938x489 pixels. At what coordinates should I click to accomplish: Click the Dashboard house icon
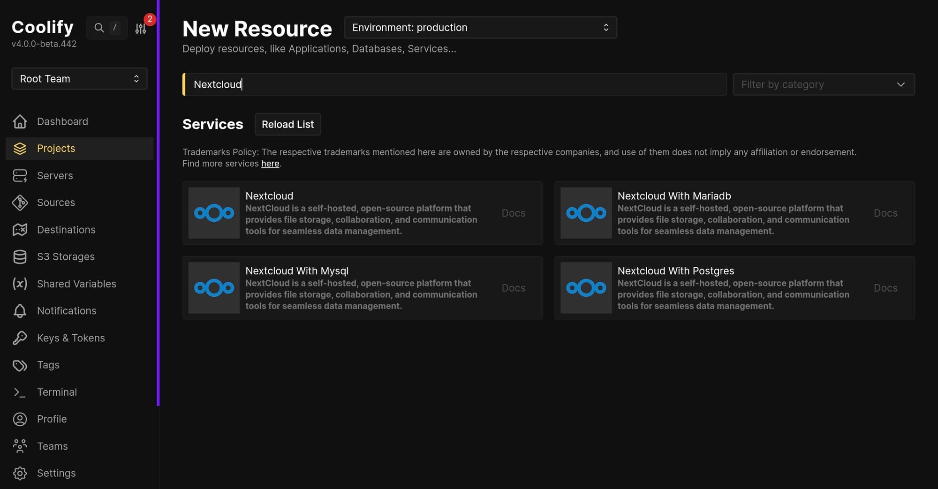[x=20, y=121]
